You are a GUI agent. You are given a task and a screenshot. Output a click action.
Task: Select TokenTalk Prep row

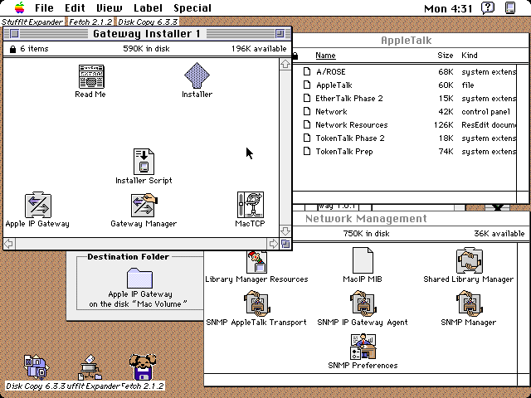pyautogui.click(x=409, y=151)
